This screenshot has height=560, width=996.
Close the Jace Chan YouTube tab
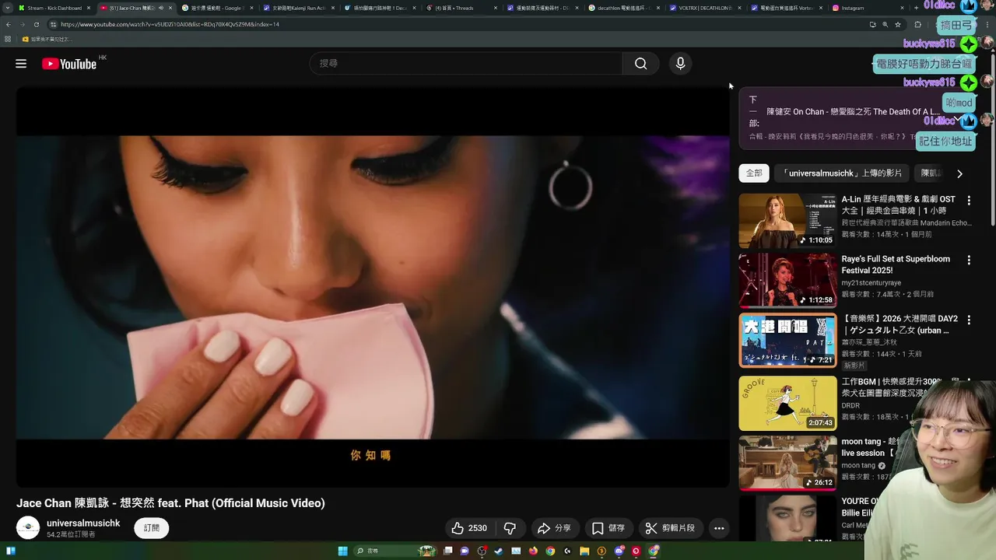pyautogui.click(x=170, y=8)
